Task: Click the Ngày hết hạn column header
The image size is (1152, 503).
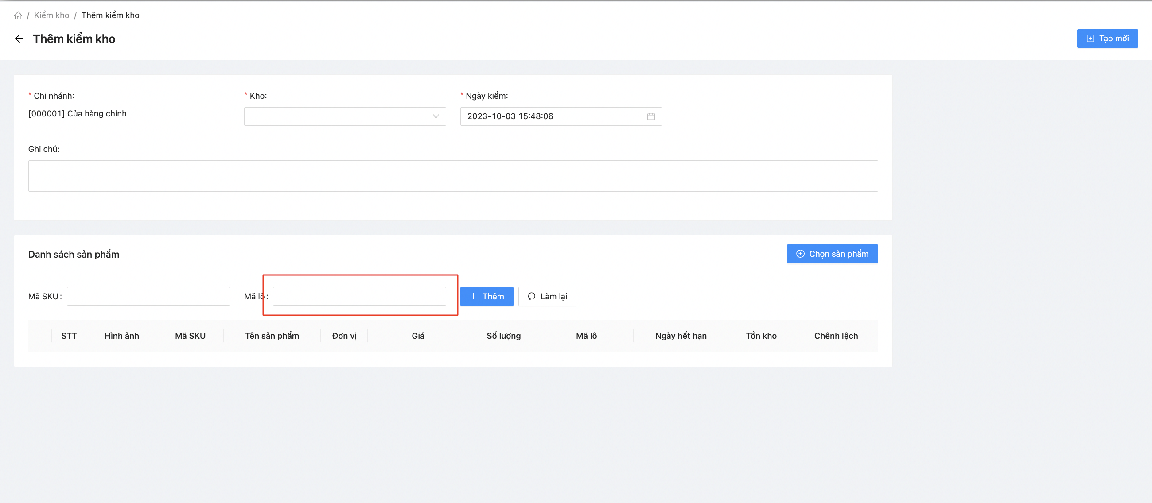Action: pos(681,336)
